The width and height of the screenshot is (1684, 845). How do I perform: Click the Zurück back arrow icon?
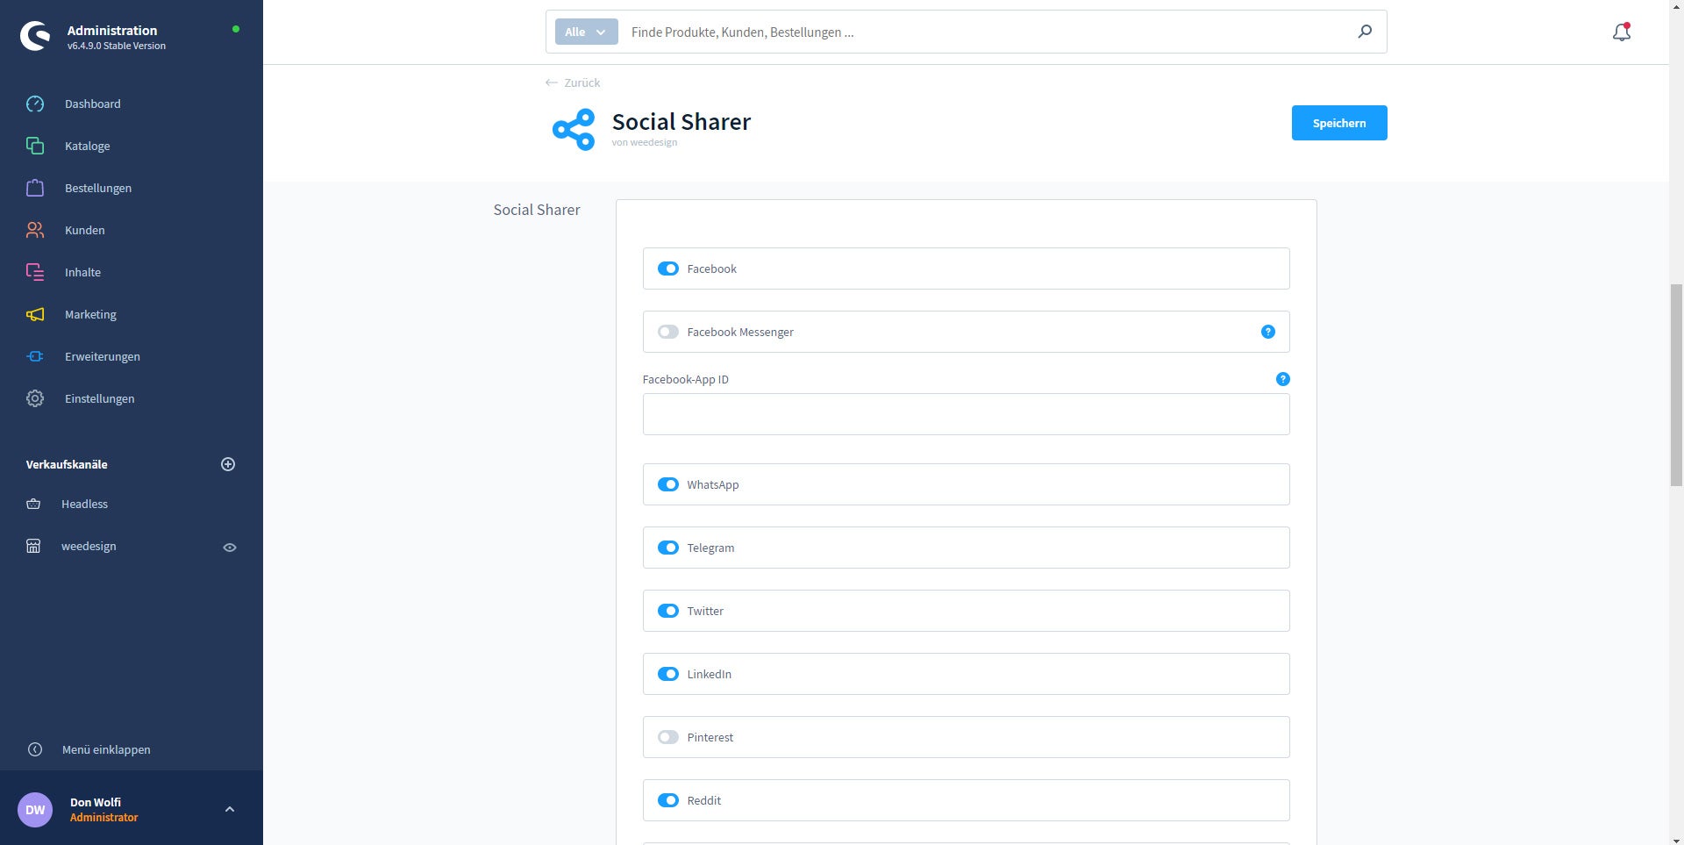(x=551, y=82)
